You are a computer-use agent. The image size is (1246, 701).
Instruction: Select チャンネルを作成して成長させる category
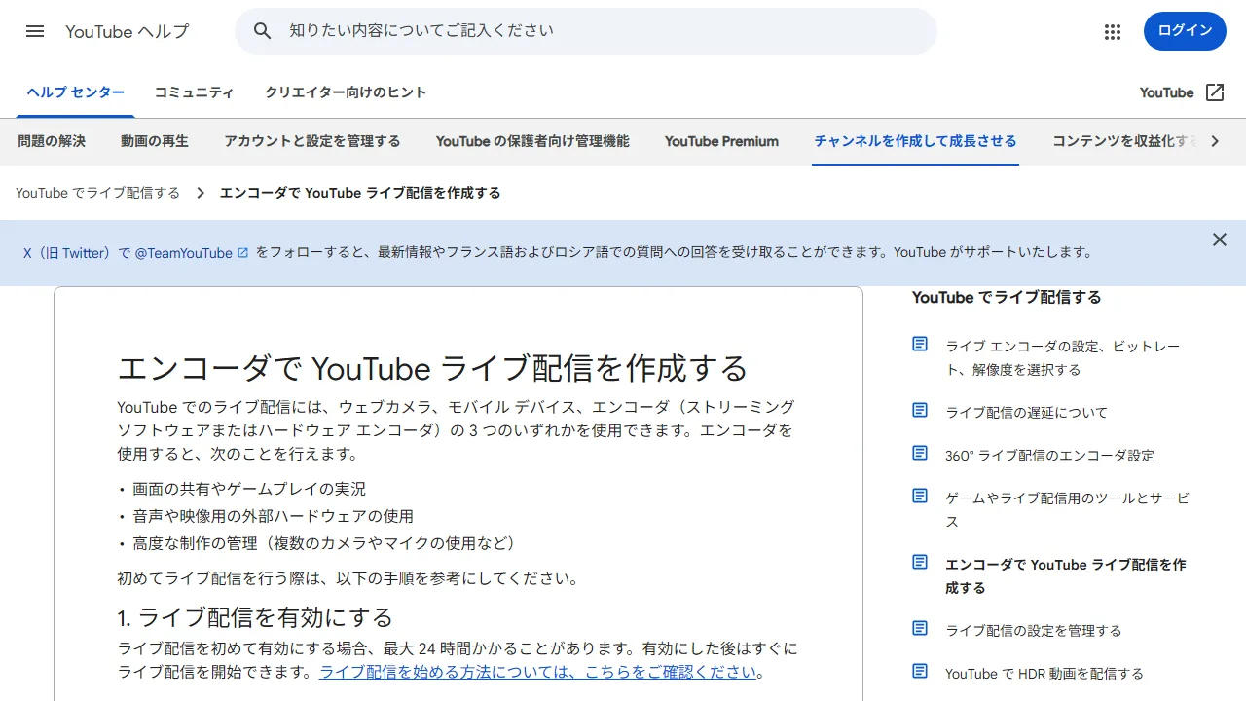915,141
